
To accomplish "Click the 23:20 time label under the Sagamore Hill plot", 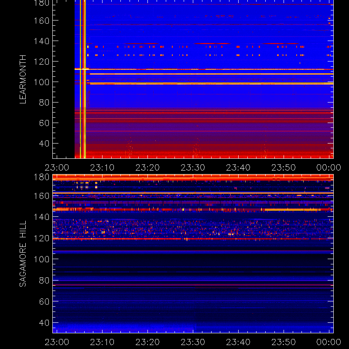I will coord(147,342).
